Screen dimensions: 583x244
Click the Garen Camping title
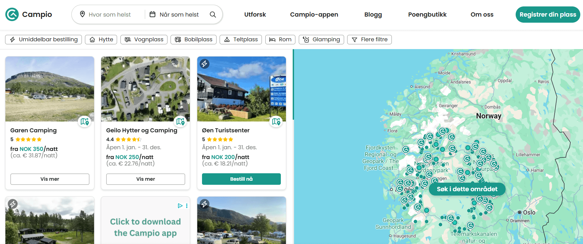(x=33, y=130)
